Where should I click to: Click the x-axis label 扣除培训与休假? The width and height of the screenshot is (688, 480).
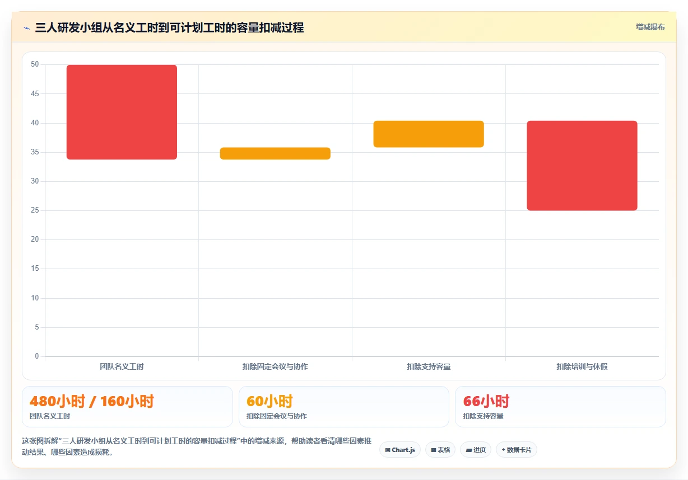(x=582, y=366)
